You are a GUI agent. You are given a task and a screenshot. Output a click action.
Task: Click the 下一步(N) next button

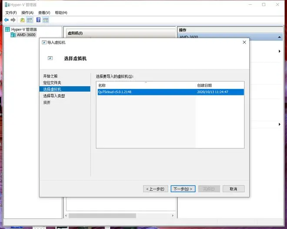tap(183, 189)
